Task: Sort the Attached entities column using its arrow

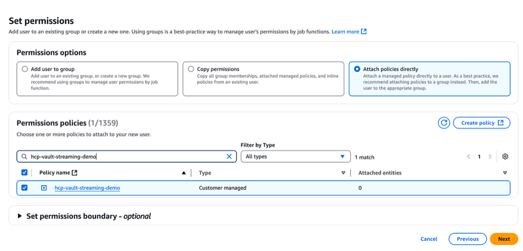Action: pyautogui.click(x=505, y=173)
